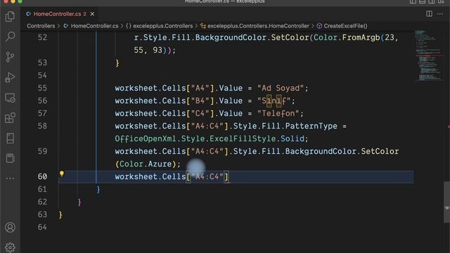Click the excelepplus.Controllers.HomeController class breadcrumb
The image size is (450, 253).
tap(255, 26)
